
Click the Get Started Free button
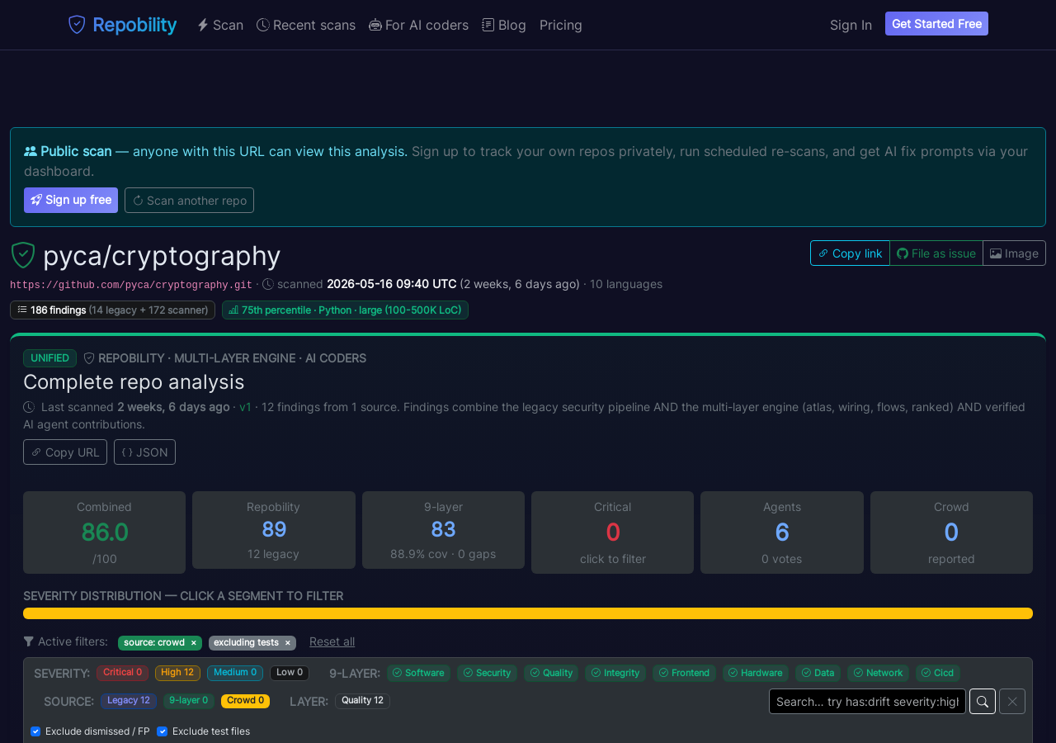[x=936, y=24]
